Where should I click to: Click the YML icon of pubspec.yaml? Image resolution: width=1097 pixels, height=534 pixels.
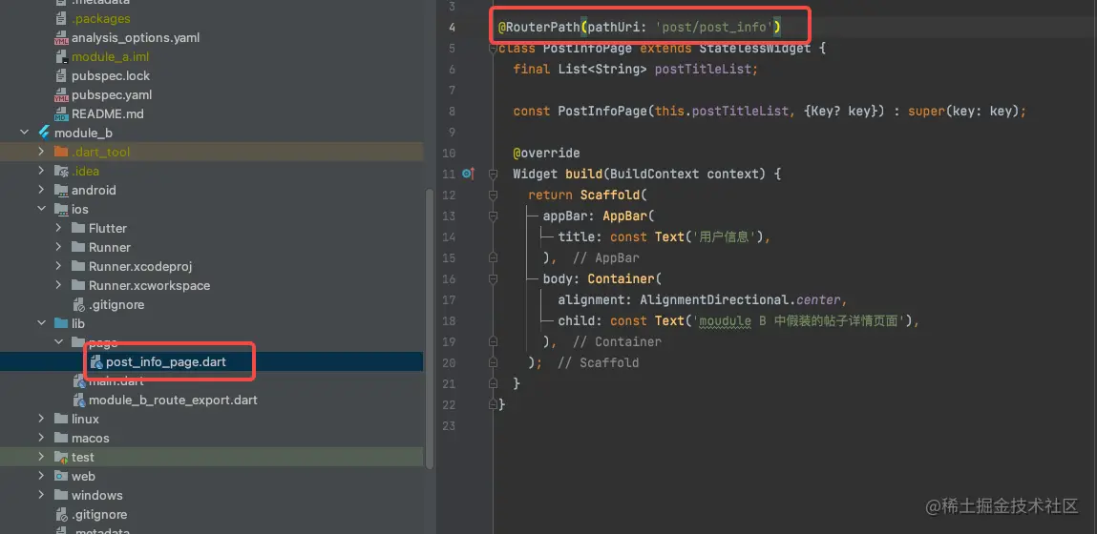point(61,95)
